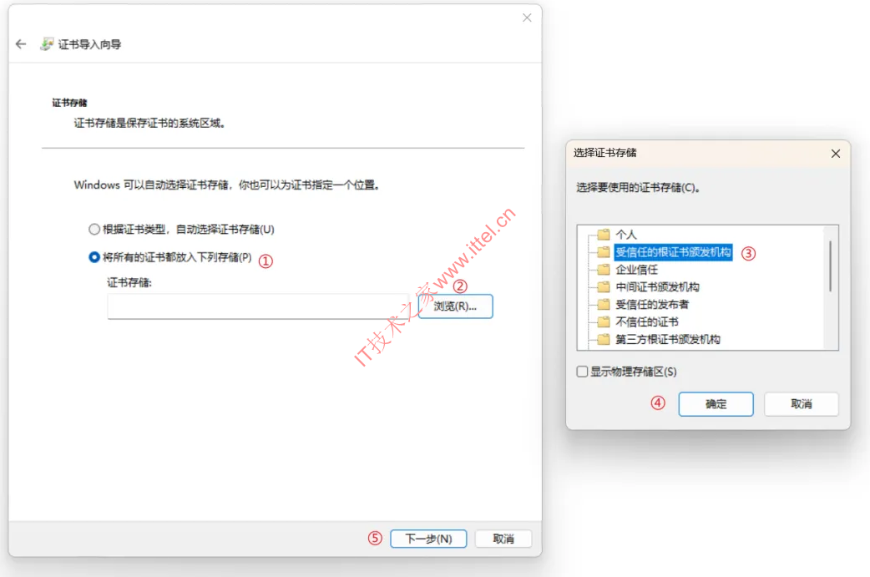The height and width of the screenshot is (577, 870).
Task: Select the 受信任的根证书颁发机构 tree item
Action: [x=673, y=252]
